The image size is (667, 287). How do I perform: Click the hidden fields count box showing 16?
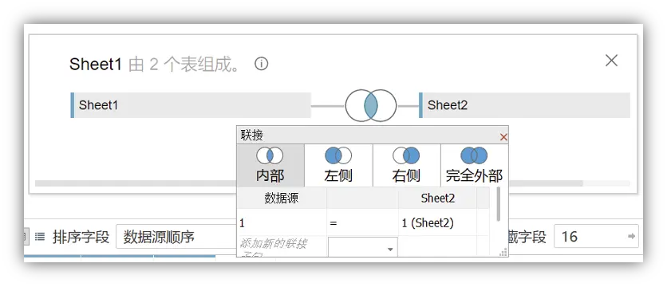(x=596, y=237)
